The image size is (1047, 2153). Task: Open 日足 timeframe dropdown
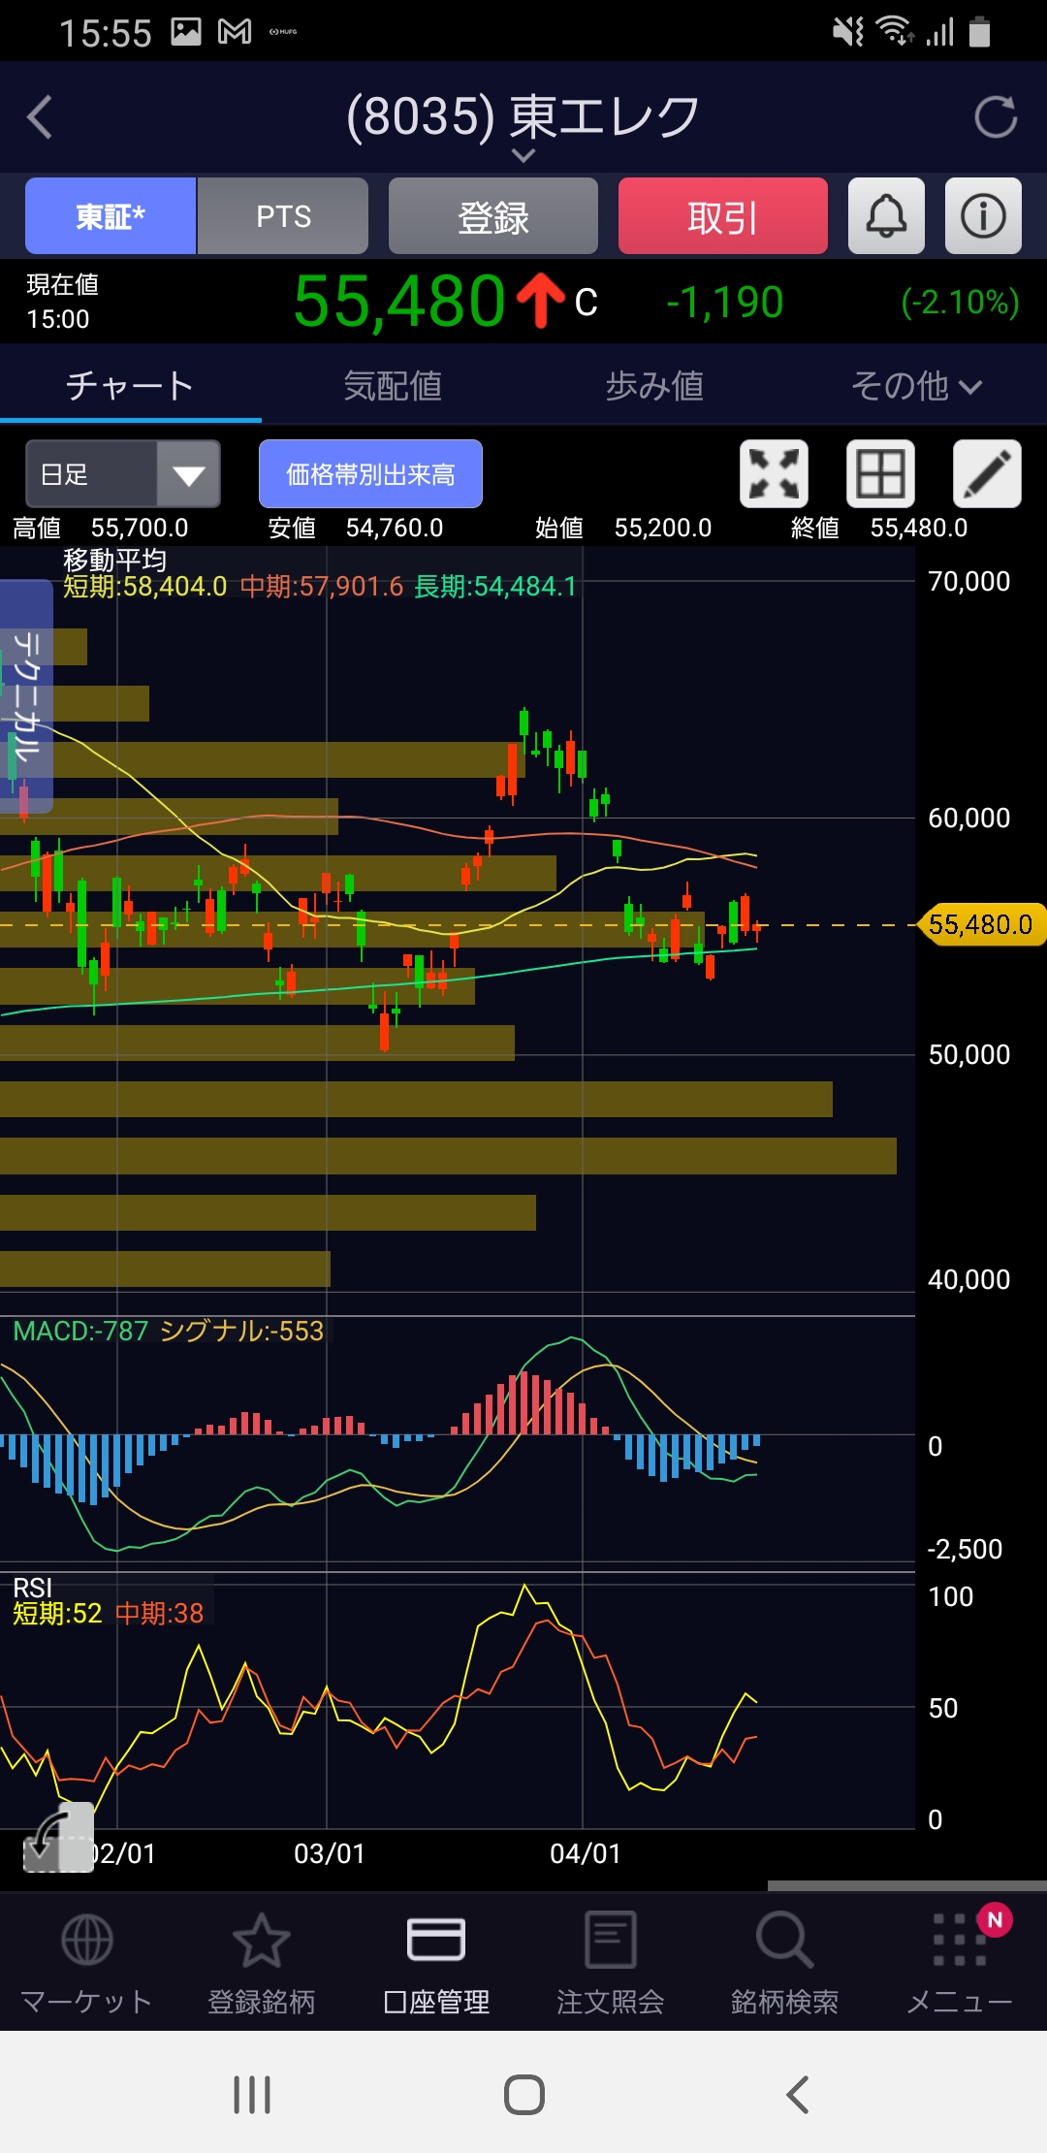pyautogui.click(x=123, y=474)
